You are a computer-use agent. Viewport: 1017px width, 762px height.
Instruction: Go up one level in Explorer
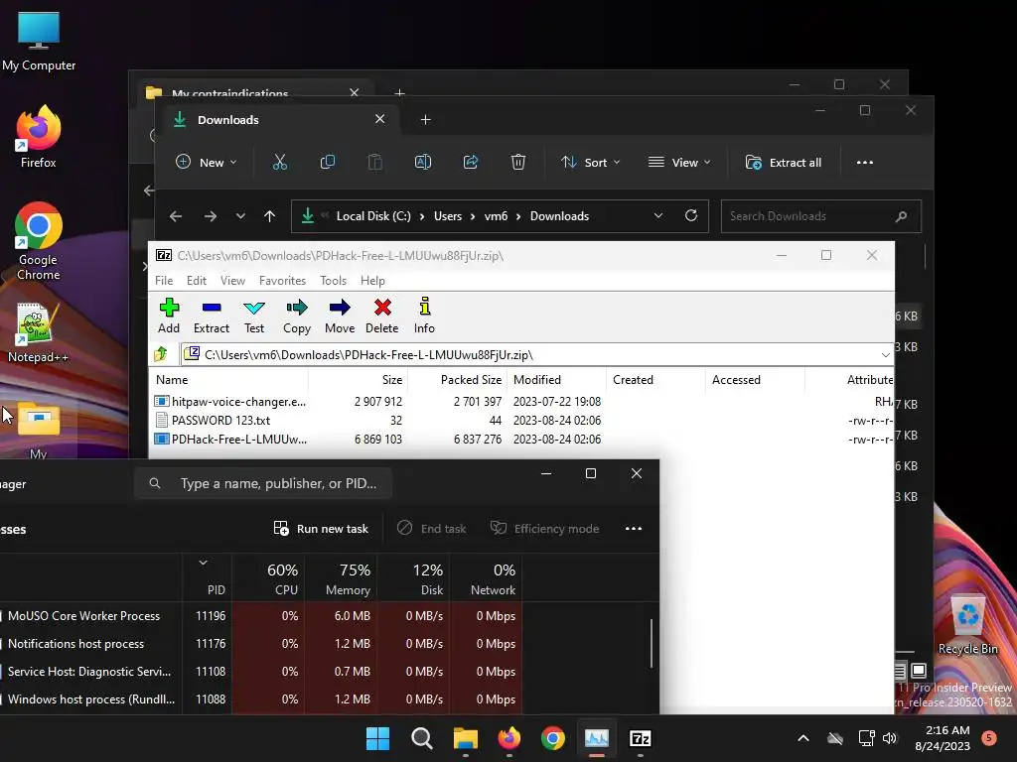(x=270, y=216)
